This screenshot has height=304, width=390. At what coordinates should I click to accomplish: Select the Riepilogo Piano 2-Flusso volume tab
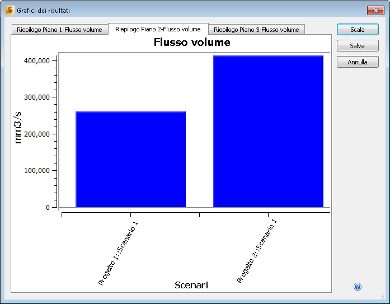tap(158, 29)
